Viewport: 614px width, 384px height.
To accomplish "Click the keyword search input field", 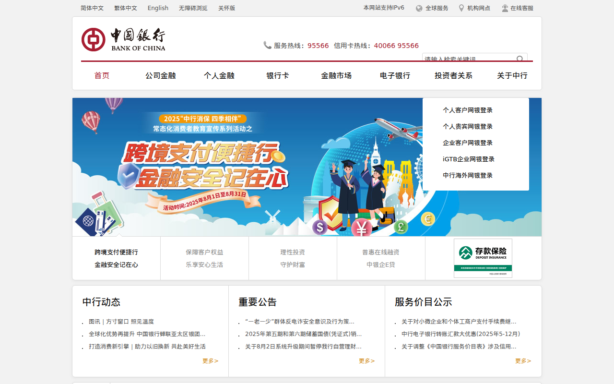I will [x=468, y=59].
